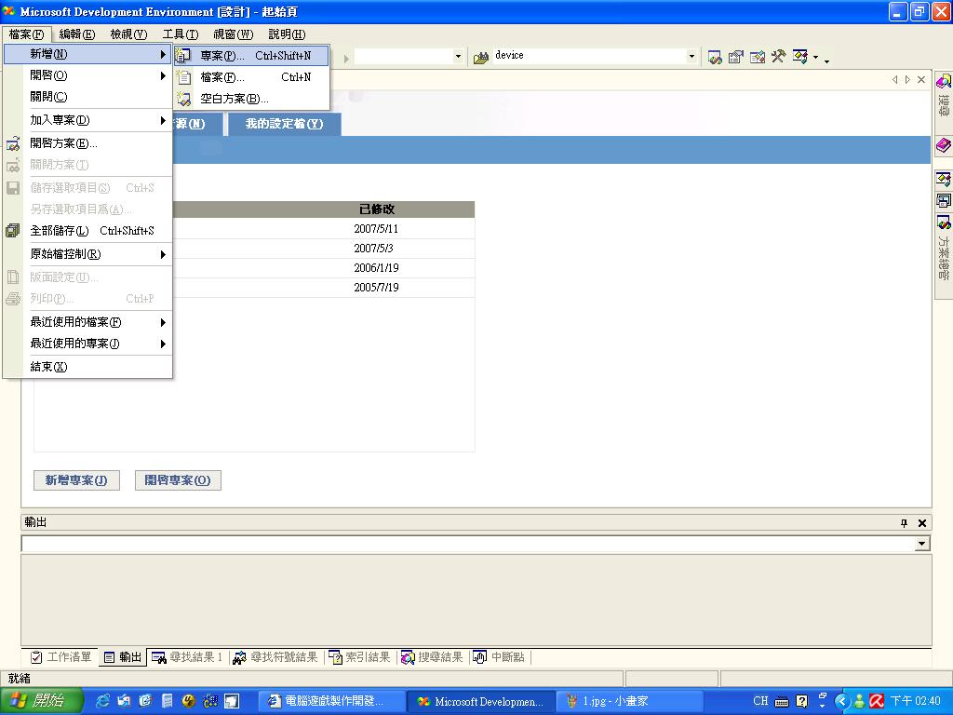Image resolution: width=953 pixels, height=715 pixels.
Task: Click the 新增專案(J) button
Action: pos(76,480)
